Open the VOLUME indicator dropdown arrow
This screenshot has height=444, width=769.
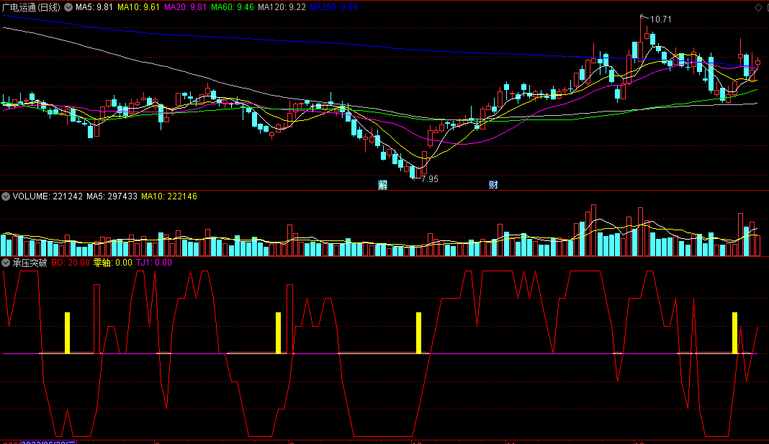[6, 196]
